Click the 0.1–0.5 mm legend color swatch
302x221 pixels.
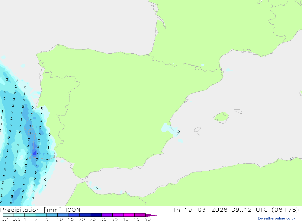[x=8, y=215]
